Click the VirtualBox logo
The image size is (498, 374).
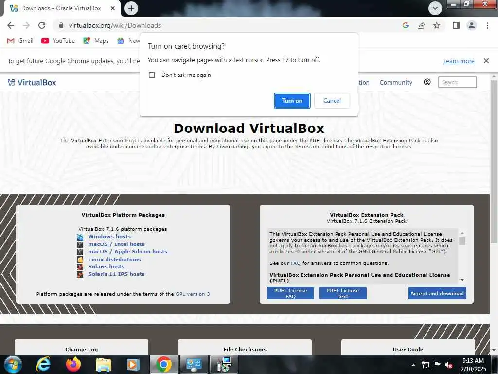point(32,83)
